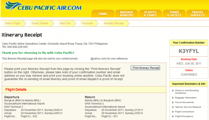View the Travel Documents link
The height and width of the screenshot is (120, 209).
tap(185, 102)
